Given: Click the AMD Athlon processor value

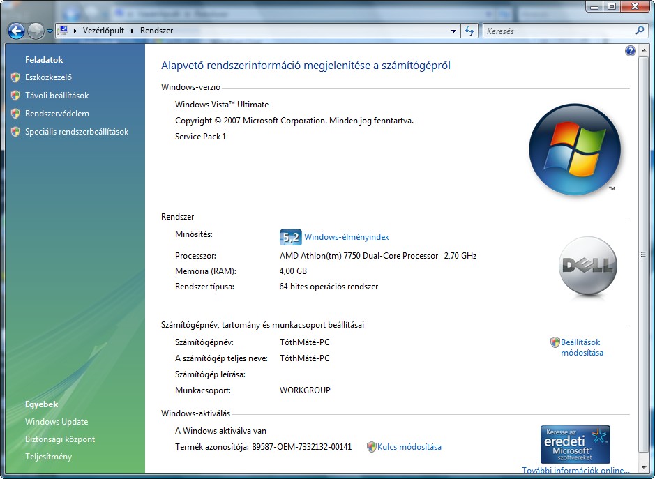Looking at the screenshot, I should coord(378,256).
